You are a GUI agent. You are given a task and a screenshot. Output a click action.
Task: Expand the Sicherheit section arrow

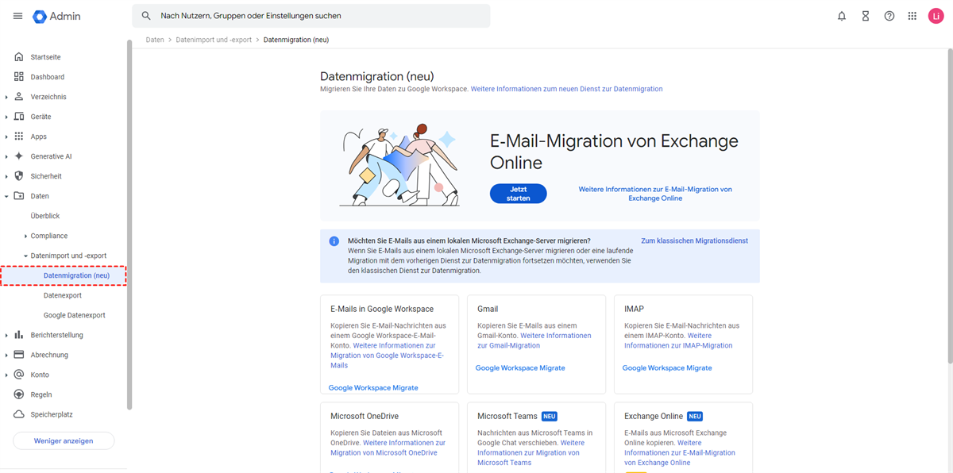[6, 176]
